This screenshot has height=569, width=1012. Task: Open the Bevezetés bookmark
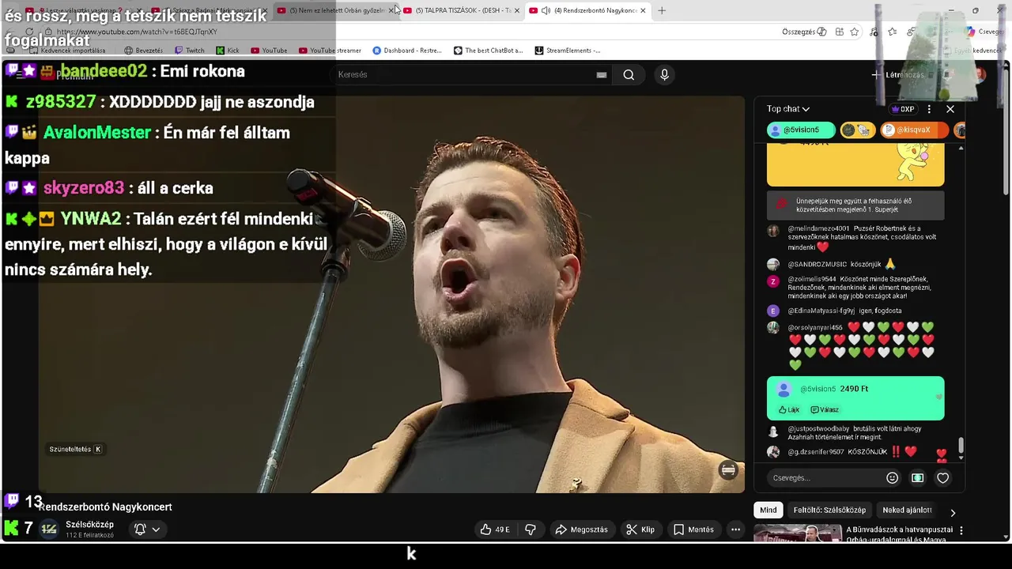point(143,51)
